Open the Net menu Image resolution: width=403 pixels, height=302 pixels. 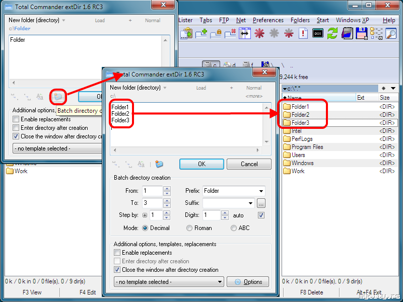241,20
